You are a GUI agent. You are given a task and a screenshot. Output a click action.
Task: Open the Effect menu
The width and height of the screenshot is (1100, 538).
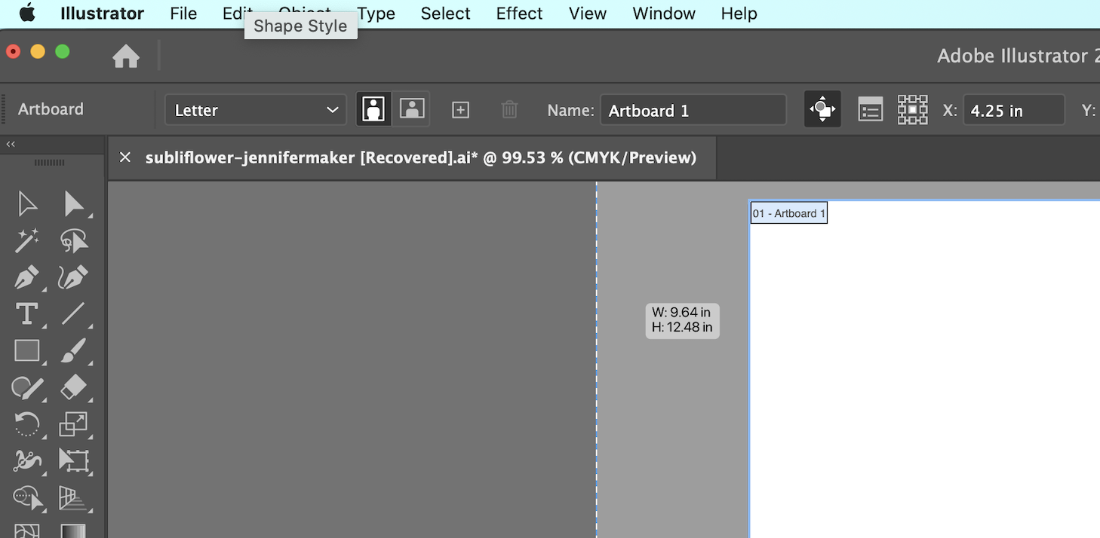(519, 14)
